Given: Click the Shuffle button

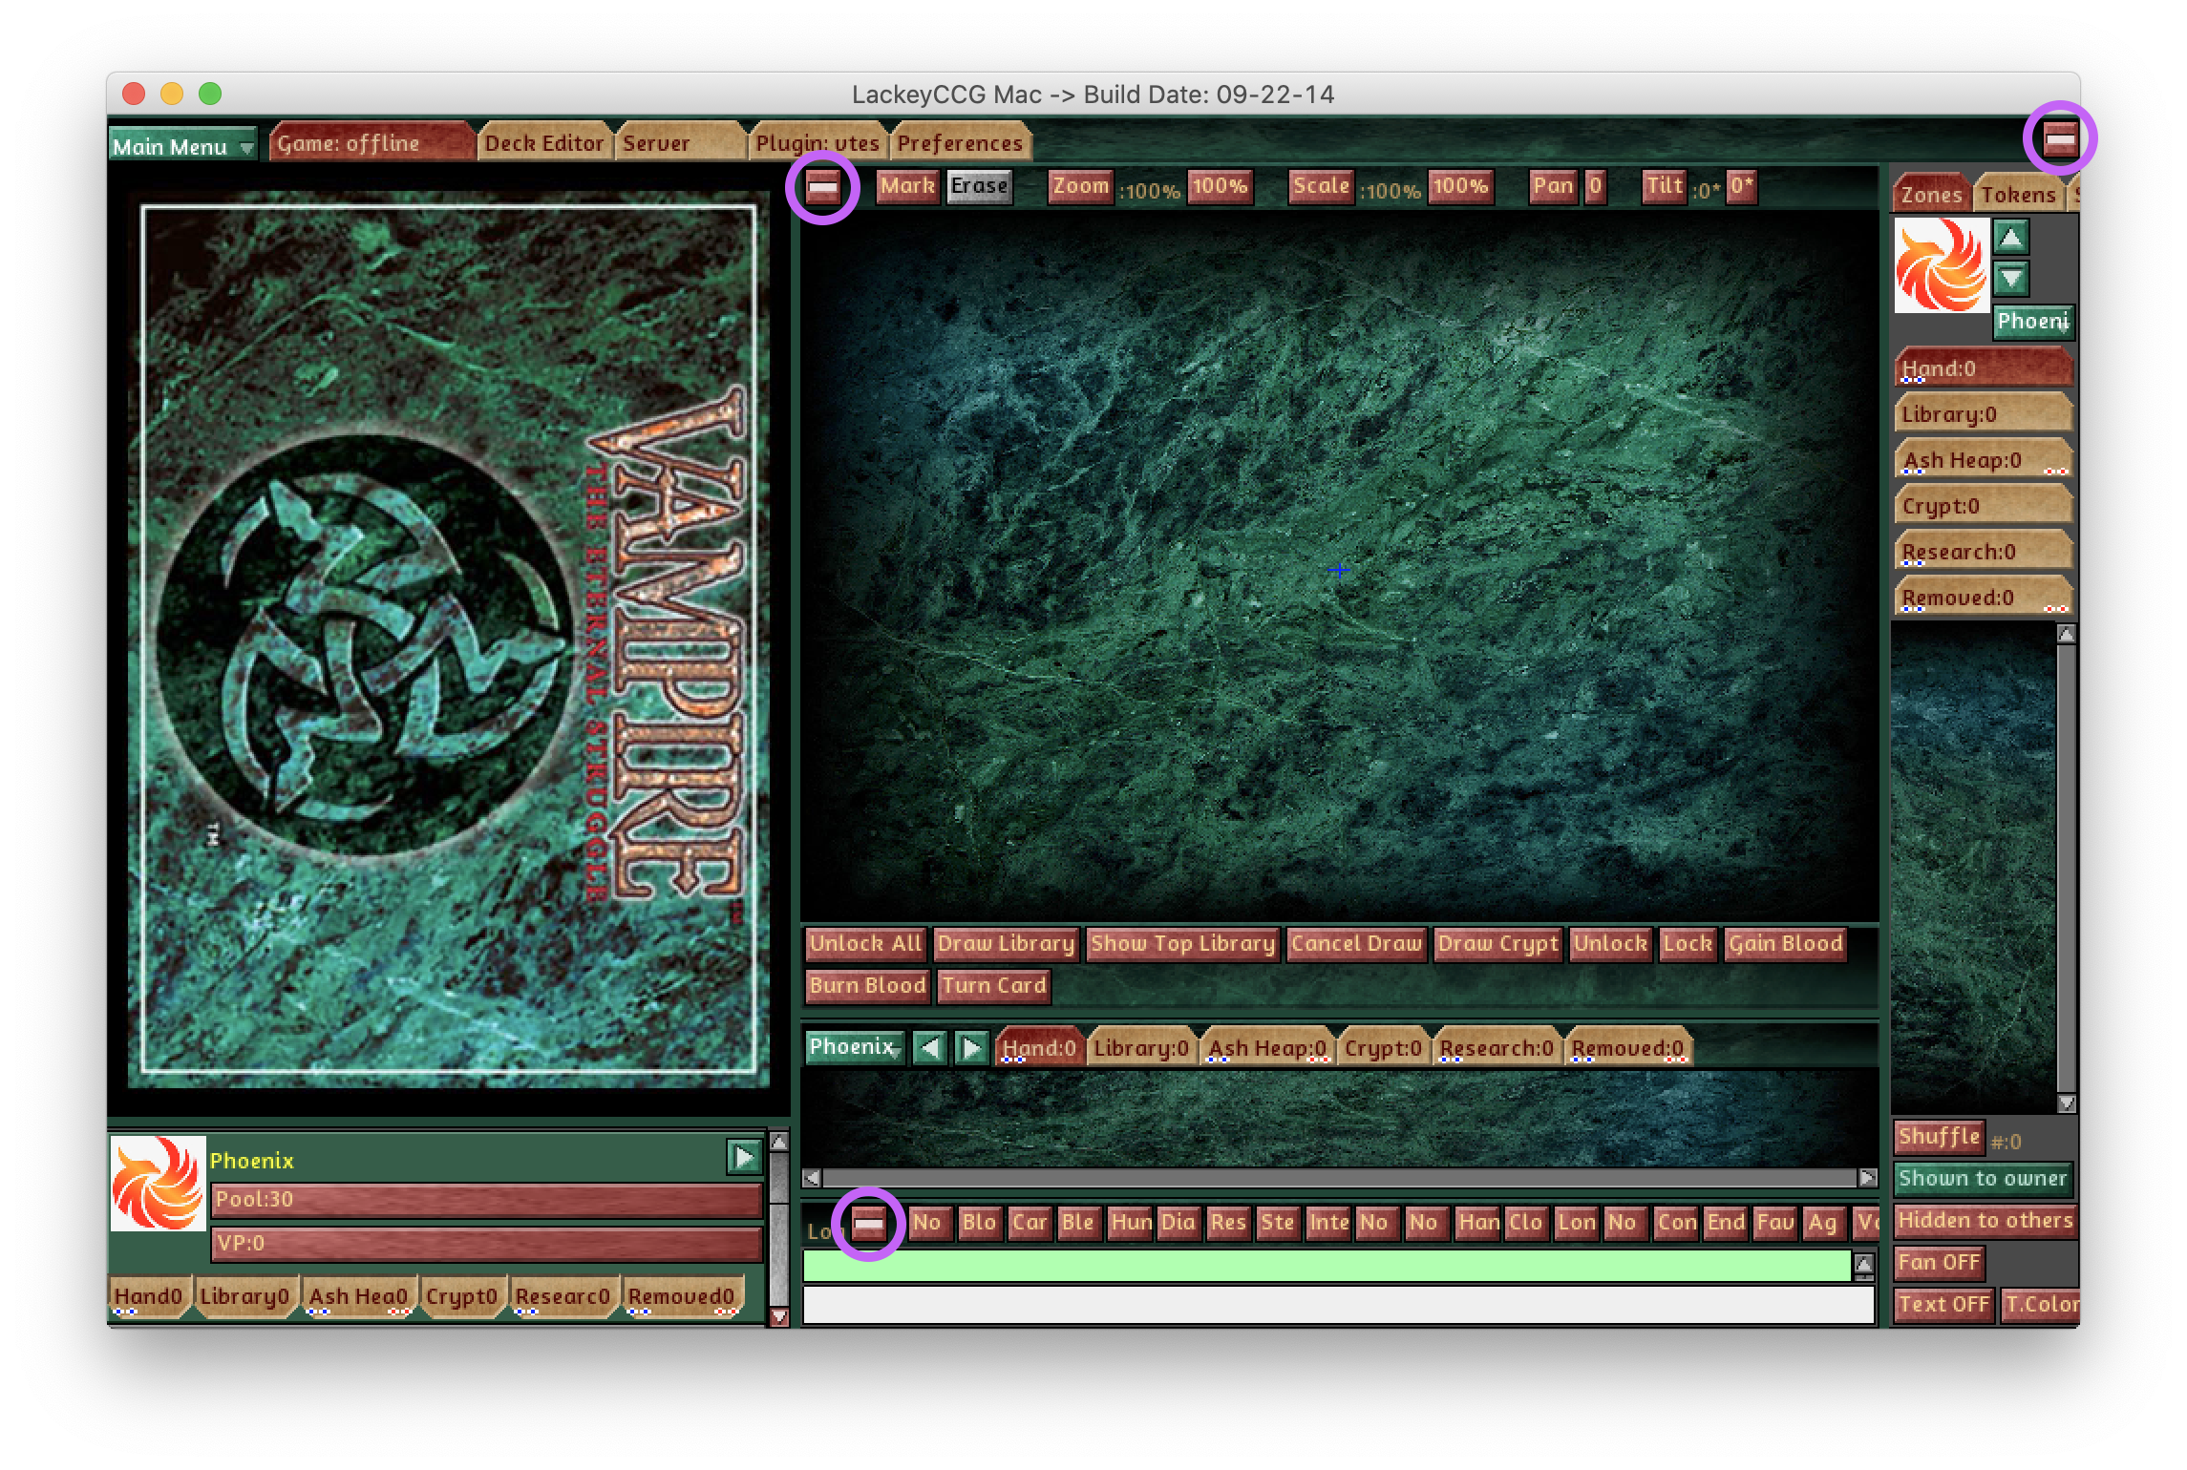Looking at the screenshot, I should [x=1939, y=1137].
